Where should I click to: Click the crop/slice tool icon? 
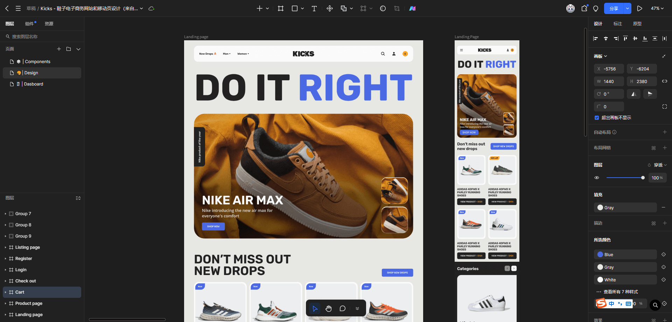tap(397, 8)
